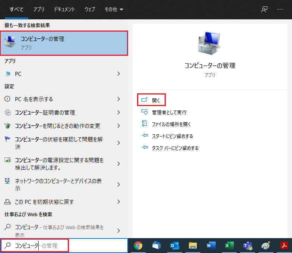This screenshot has width=292, height=253.
Task: Launch Word from the taskbar
Action: [211, 246]
